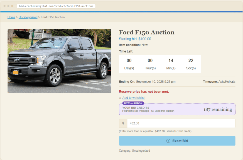This screenshot has height=160, width=243.
Task: Focus the bid amount input showing 482.38
Action: coord(181,123)
